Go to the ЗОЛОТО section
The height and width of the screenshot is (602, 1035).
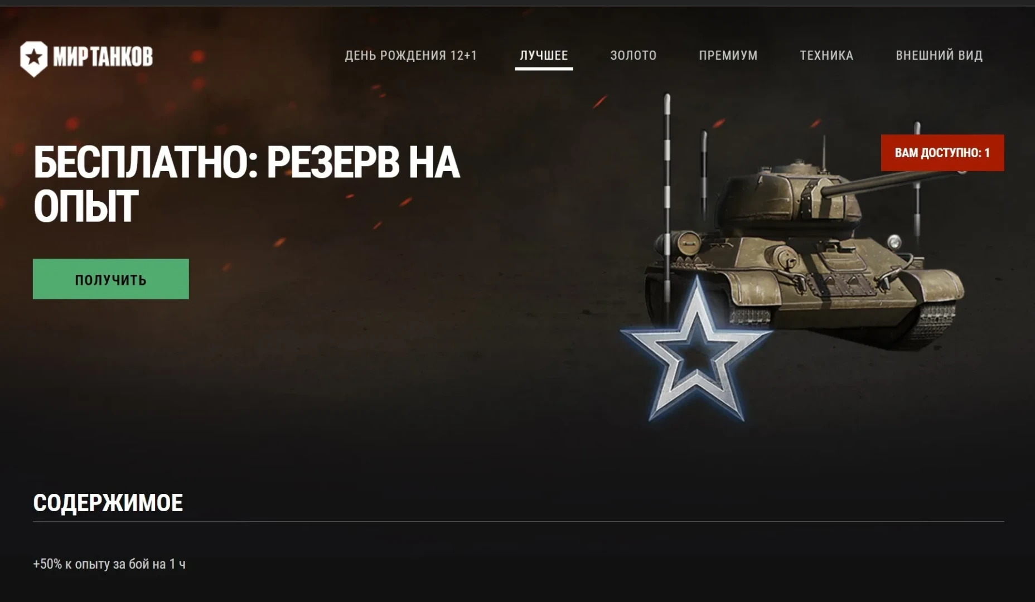[x=633, y=55]
